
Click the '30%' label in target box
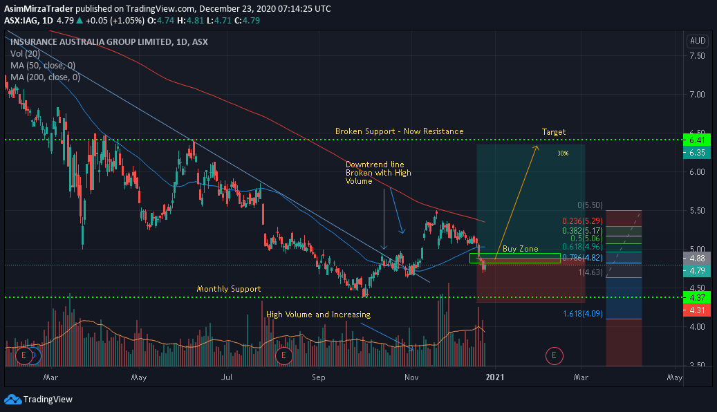pos(563,153)
